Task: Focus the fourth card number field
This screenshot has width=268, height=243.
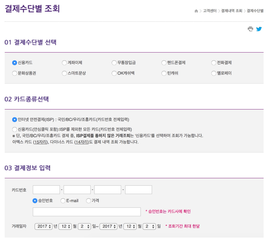Action: click(138, 190)
